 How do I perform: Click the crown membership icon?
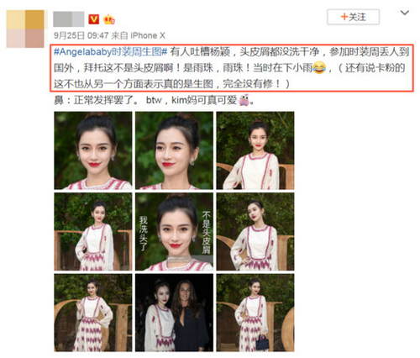click(109, 19)
